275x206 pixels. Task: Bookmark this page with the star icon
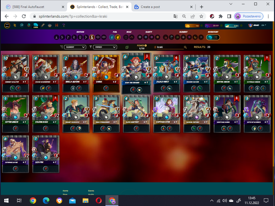pos(201,16)
